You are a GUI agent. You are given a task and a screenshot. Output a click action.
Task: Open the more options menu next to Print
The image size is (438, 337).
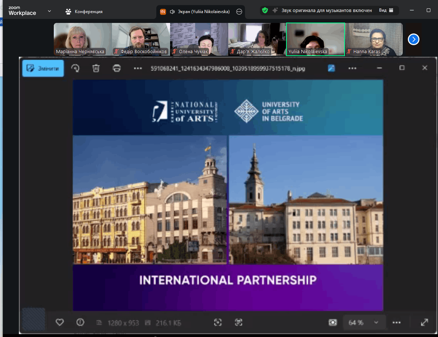click(x=138, y=68)
